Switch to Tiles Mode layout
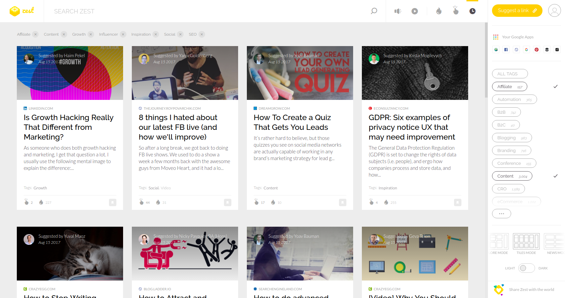565x298 pixels. click(x=526, y=244)
